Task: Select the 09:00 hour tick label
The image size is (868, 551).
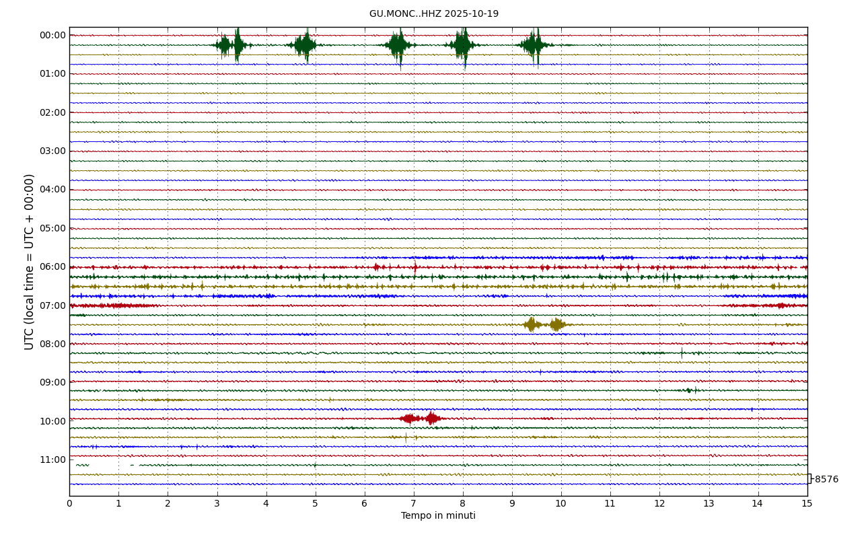Action: click(x=52, y=383)
